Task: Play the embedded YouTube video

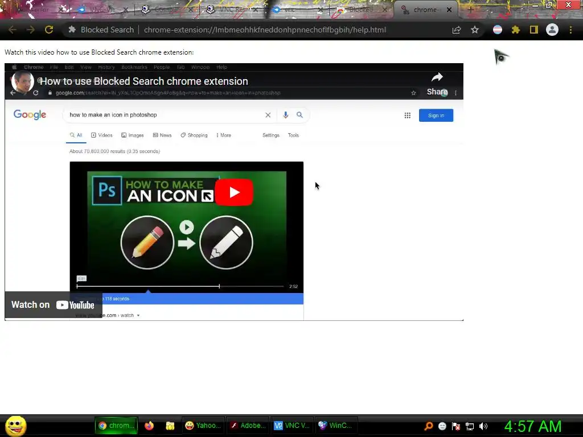Action: click(234, 192)
